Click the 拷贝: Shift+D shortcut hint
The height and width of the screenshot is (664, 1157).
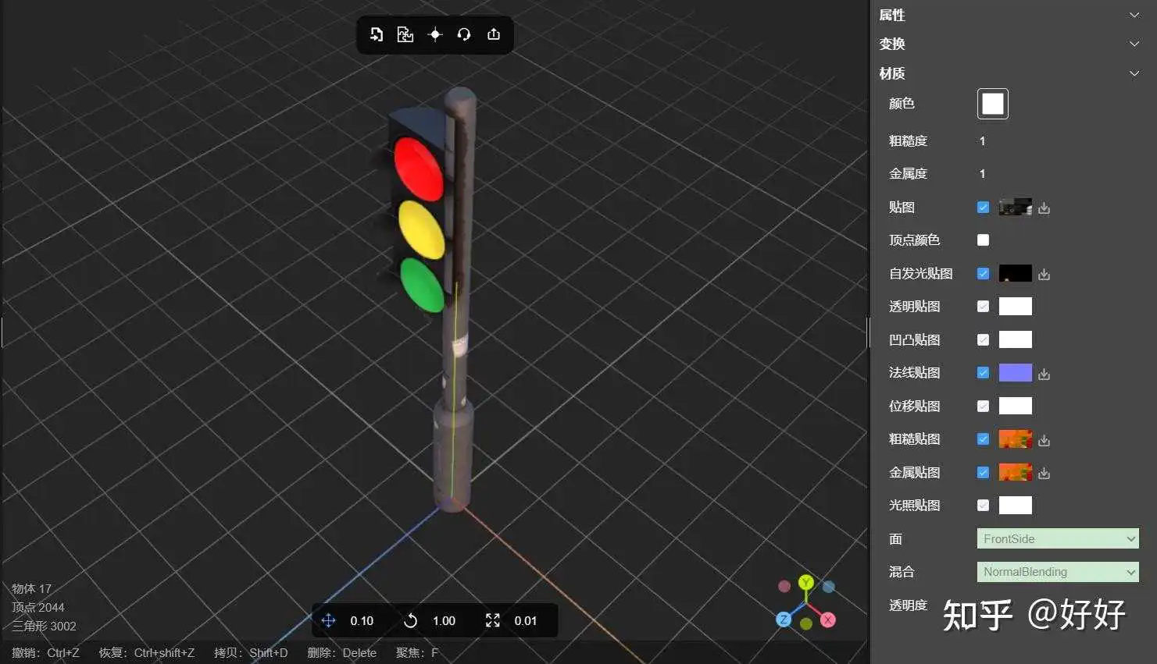point(251,652)
